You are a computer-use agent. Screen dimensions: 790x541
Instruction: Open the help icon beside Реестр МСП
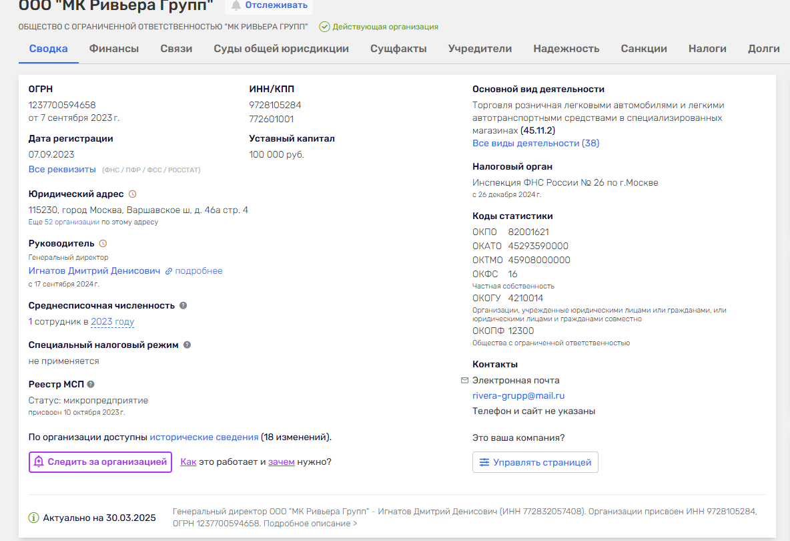click(x=91, y=384)
